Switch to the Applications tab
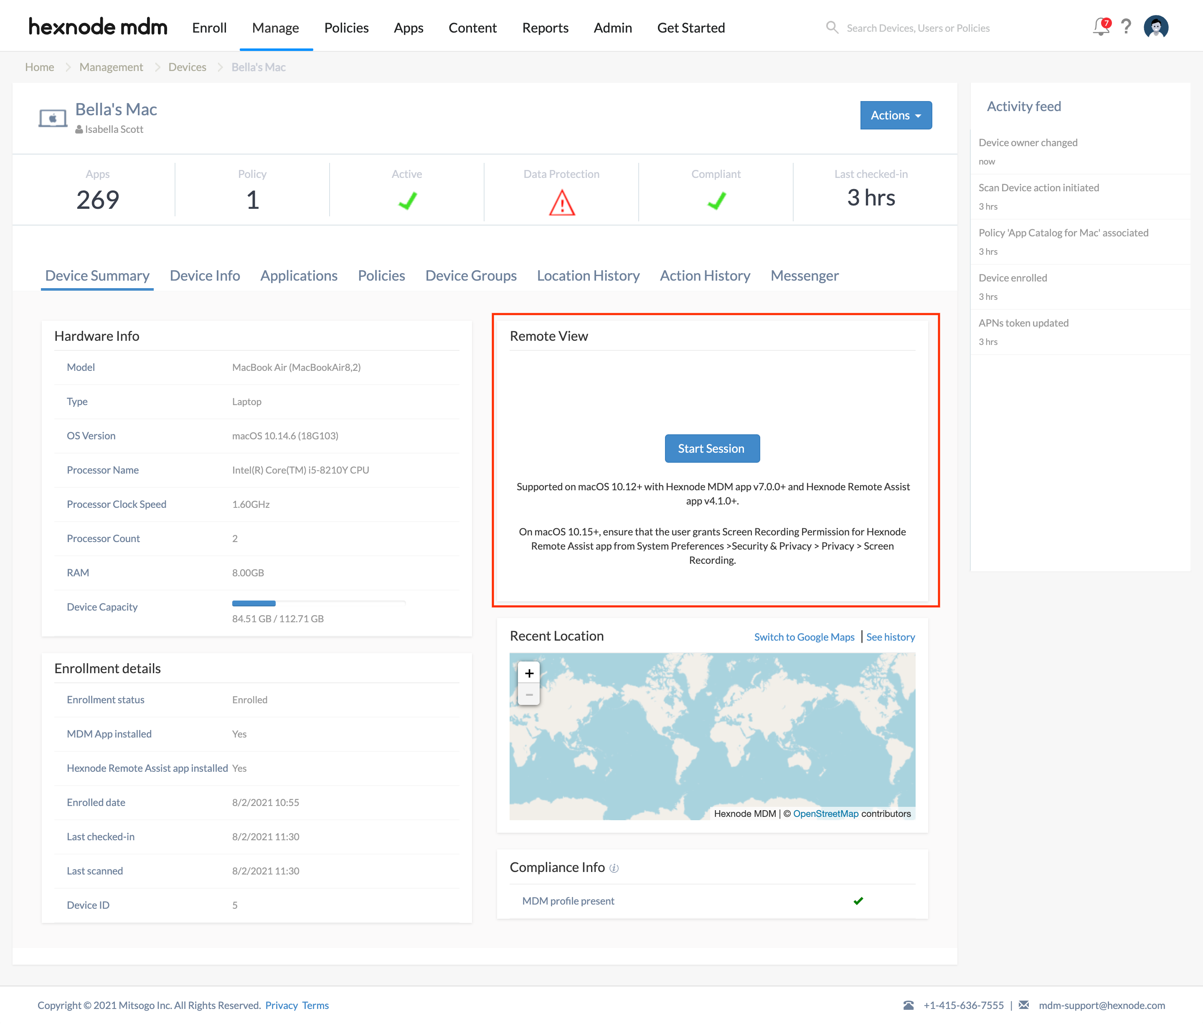The image size is (1203, 1024). [x=298, y=276]
